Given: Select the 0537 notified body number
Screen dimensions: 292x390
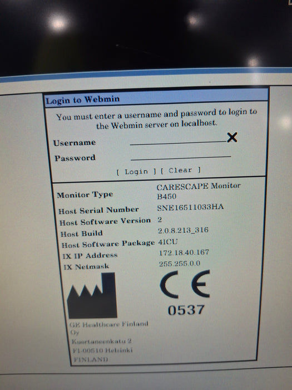Looking at the screenshot, I should 186,310.
